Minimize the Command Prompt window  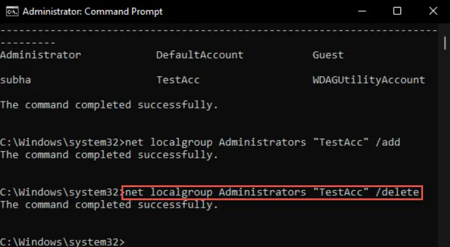coord(362,11)
